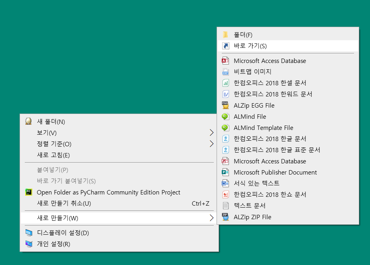Screen dimensions: 370x265
Task: Click the 새 폴더(N) egg icon
Action: [x=28, y=121]
